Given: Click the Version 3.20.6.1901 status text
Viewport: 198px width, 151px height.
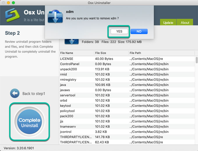Looking at the screenshot, I should pyautogui.click(x=19, y=148).
